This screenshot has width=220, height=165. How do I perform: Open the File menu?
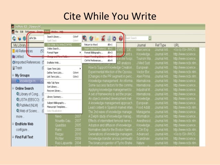click(17, 32)
